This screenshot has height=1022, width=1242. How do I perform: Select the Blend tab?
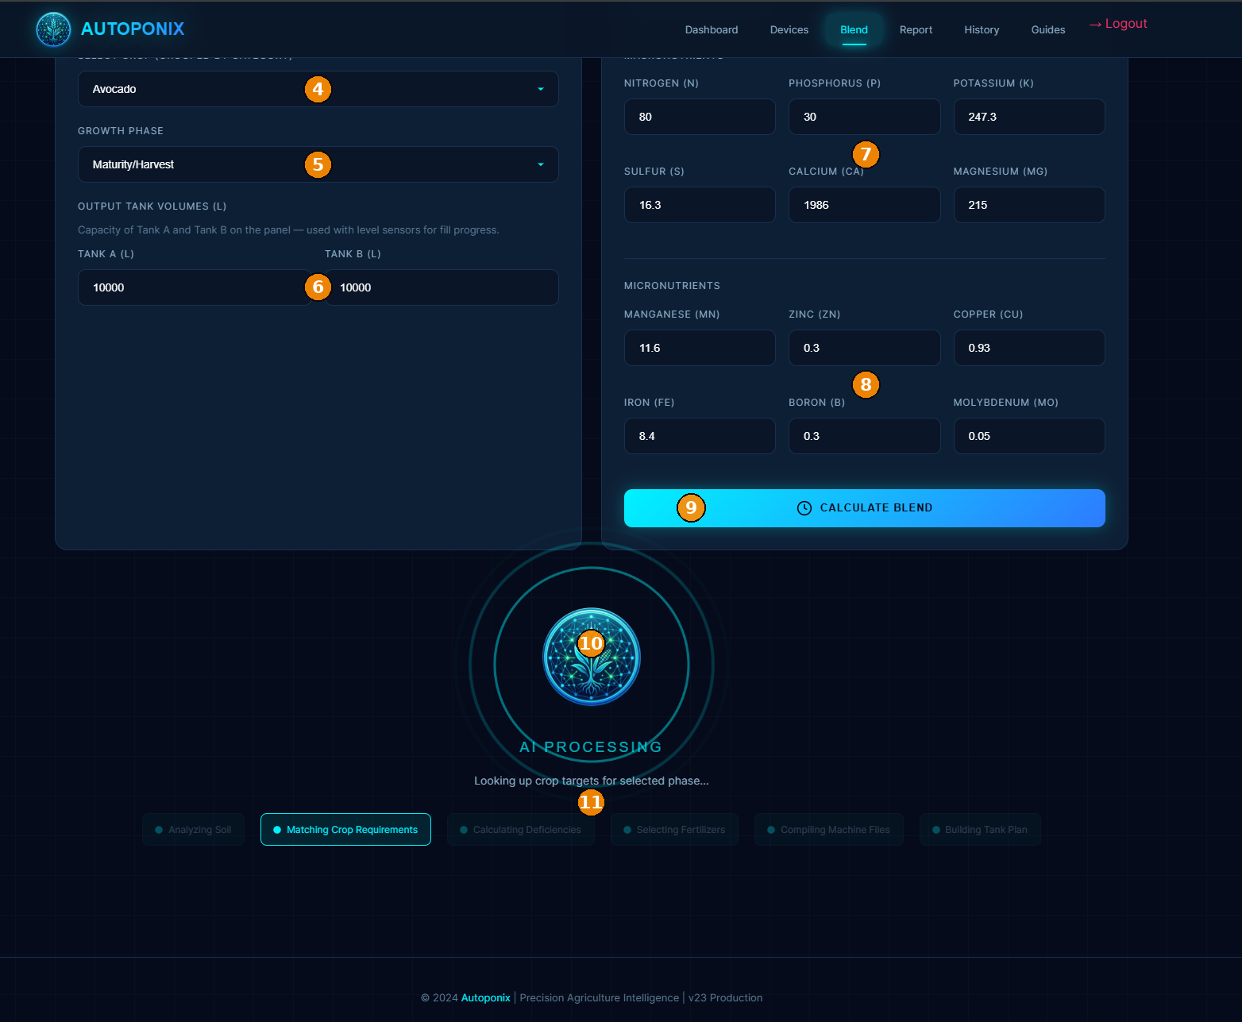854,29
